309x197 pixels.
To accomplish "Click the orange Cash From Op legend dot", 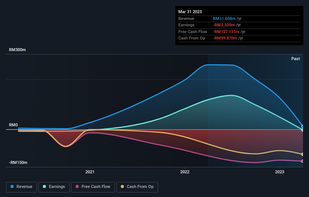I will point(122,186).
